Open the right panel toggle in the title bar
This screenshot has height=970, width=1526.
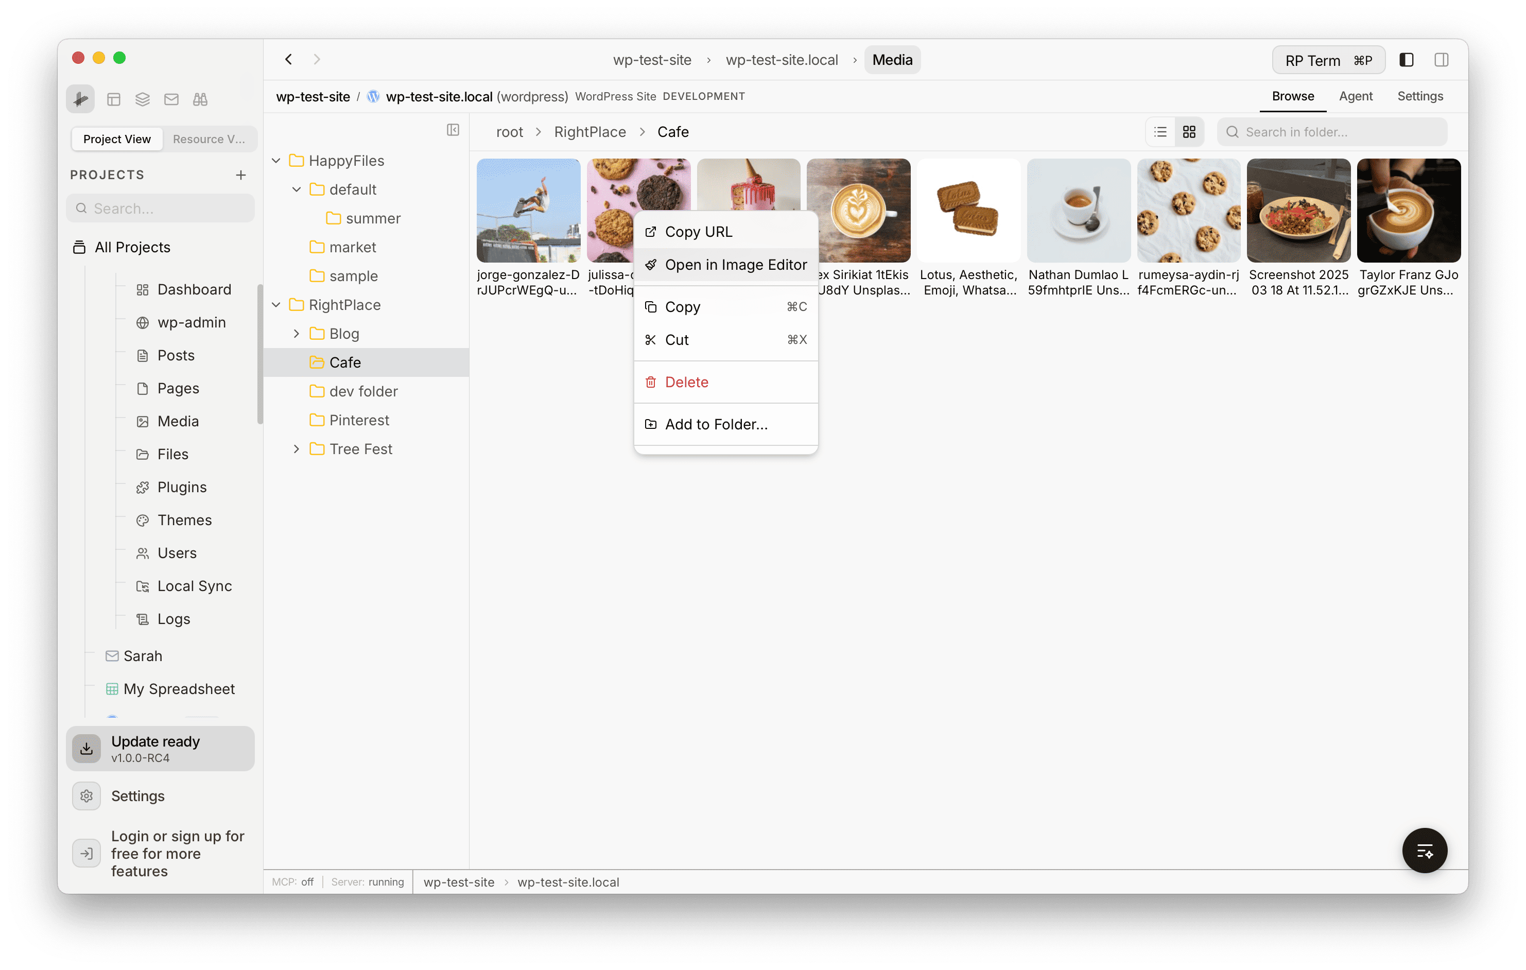[x=1441, y=60]
